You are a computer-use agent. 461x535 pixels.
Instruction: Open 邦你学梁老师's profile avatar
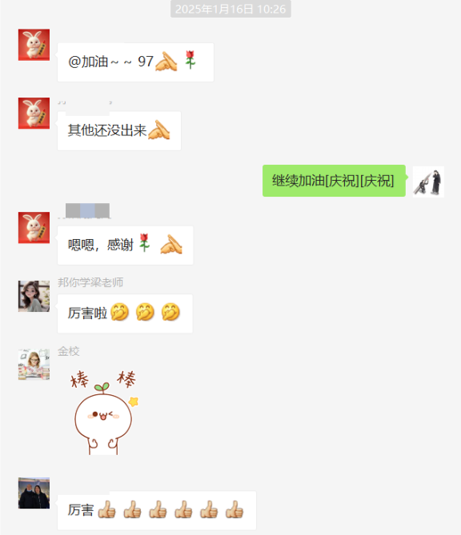(x=34, y=296)
